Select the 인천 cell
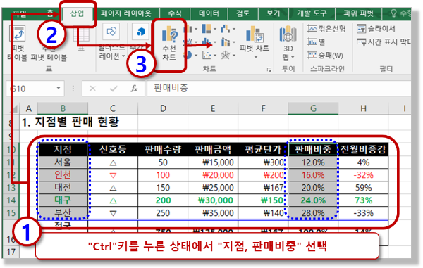423x268 pixels. click(63, 175)
